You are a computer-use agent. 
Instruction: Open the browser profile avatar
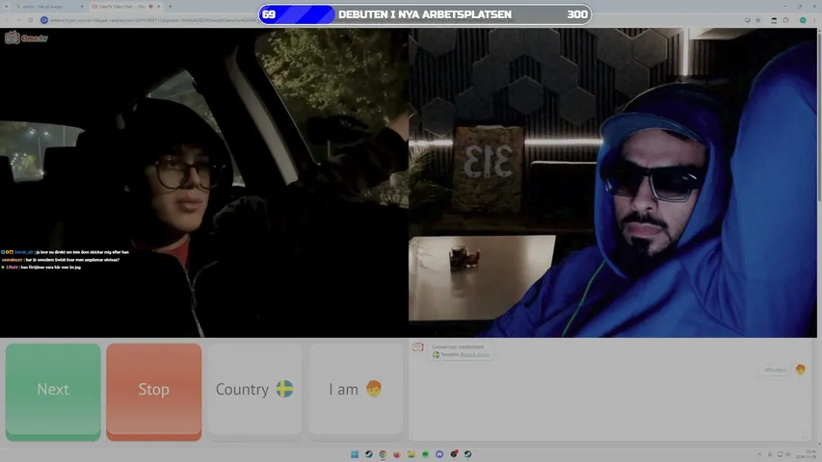point(803,20)
